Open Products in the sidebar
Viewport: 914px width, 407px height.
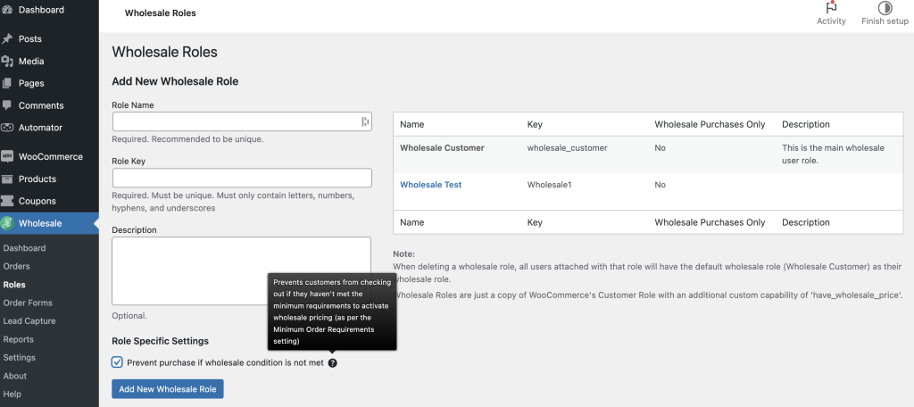coord(37,179)
